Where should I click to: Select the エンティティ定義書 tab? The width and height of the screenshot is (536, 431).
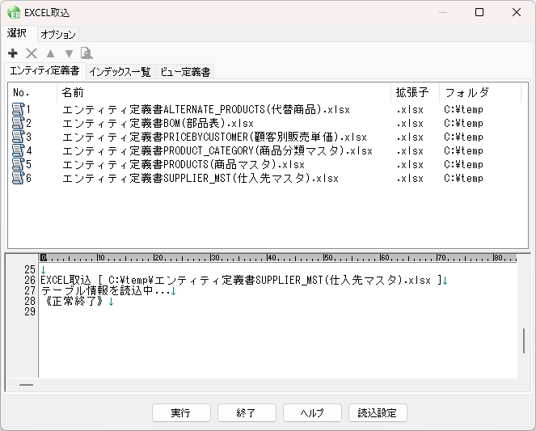click(x=44, y=70)
